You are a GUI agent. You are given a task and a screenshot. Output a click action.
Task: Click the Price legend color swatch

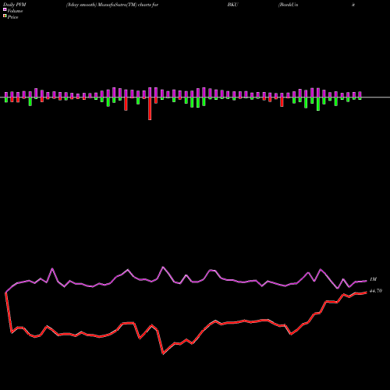[x=5, y=16]
